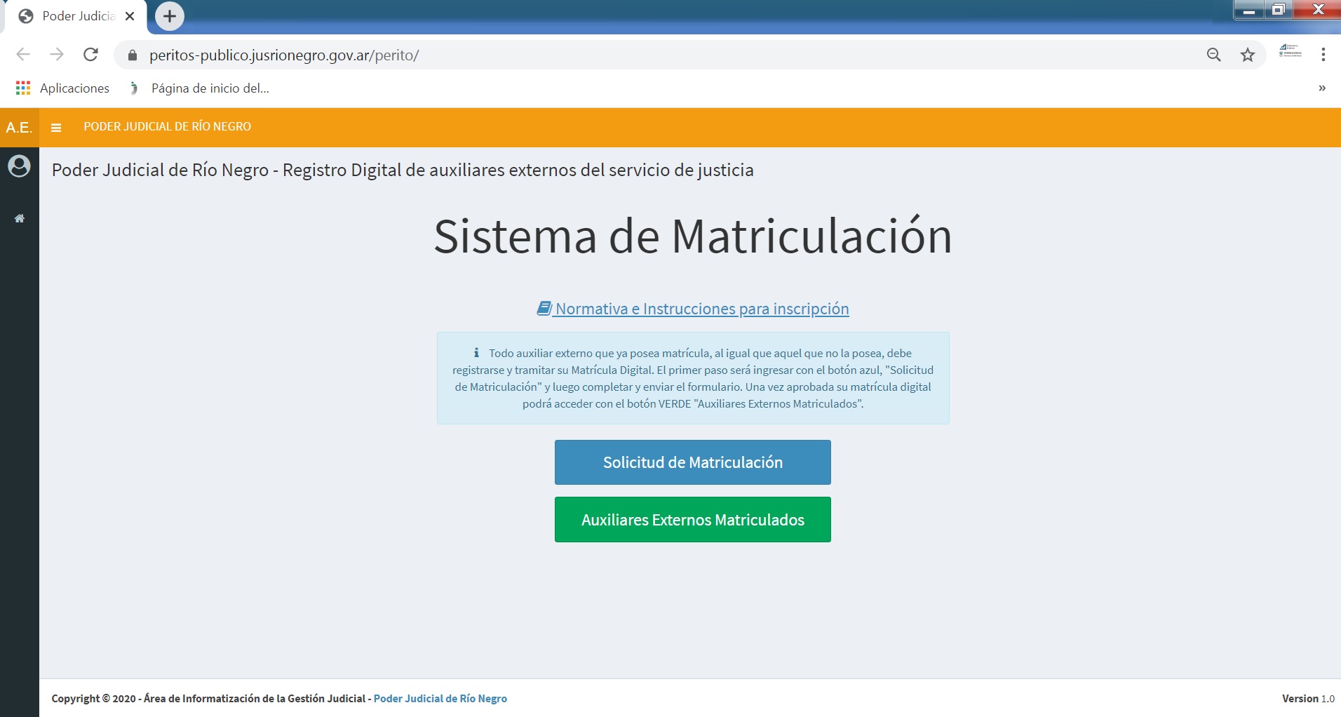1341x717 pixels.
Task: Select PODER JUDICIAL DE RÍO NEGRO in the header
Action: pos(167,127)
